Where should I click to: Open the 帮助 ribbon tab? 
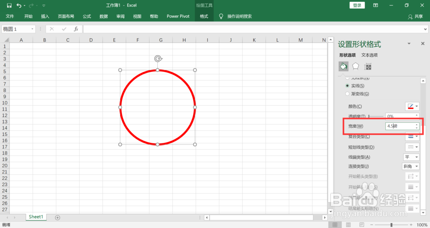[x=154, y=16]
